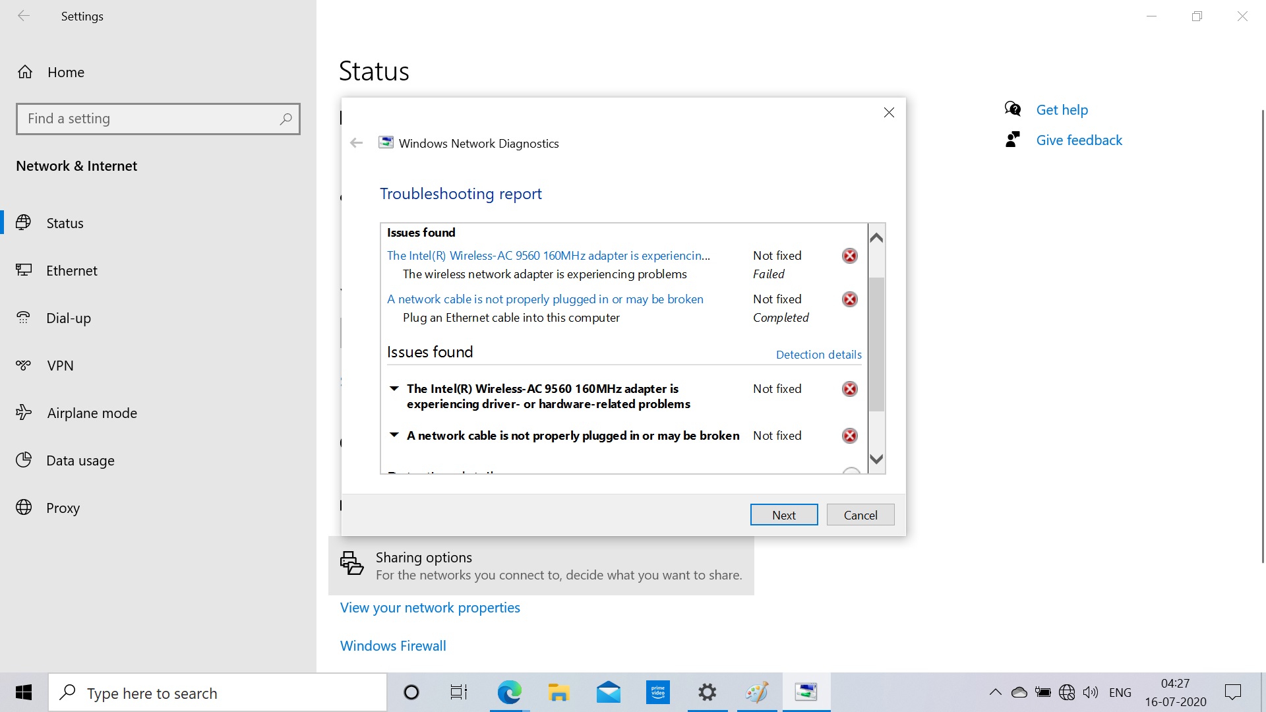The image size is (1266, 712).
Task: Click the battery tray icon
Action: [x=1043, y=692]
